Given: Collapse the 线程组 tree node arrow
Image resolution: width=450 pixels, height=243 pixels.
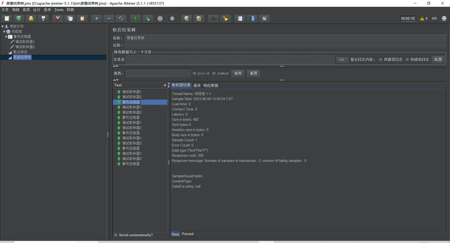Looking at the screenshot, I should (4, 31).
